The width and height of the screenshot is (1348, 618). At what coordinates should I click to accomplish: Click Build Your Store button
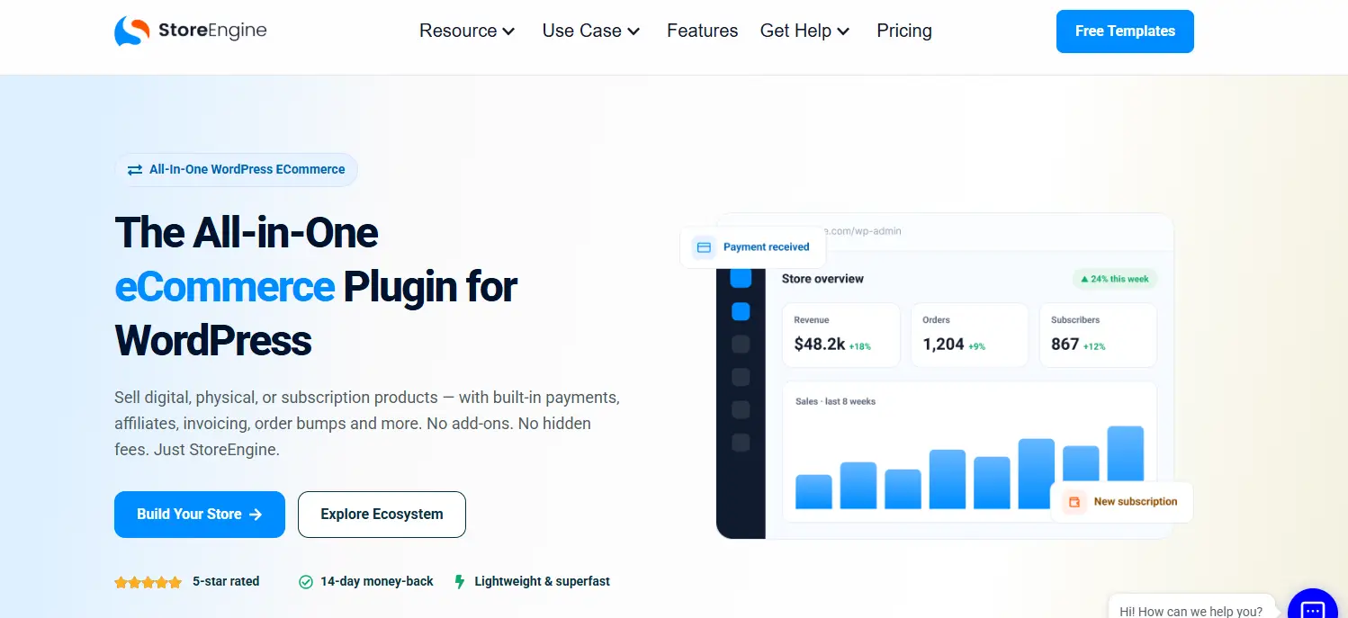coord(200,515)
